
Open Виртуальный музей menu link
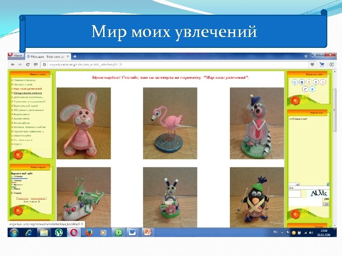[26, 106]
